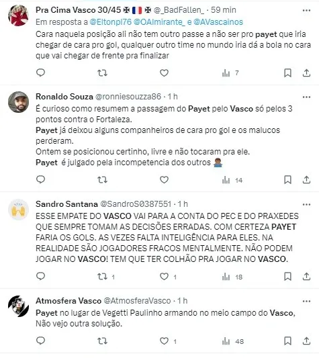Like the Atmosfera Vasco tweet
This screenshot has width=319, height=358.
click(164, 341)
